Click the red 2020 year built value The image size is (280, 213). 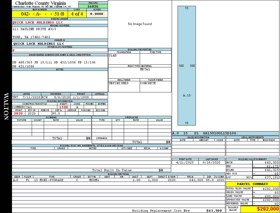click(18, 113)
